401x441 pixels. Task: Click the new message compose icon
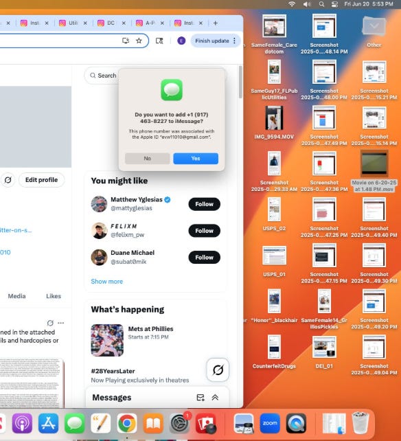[x=200, y=398]
